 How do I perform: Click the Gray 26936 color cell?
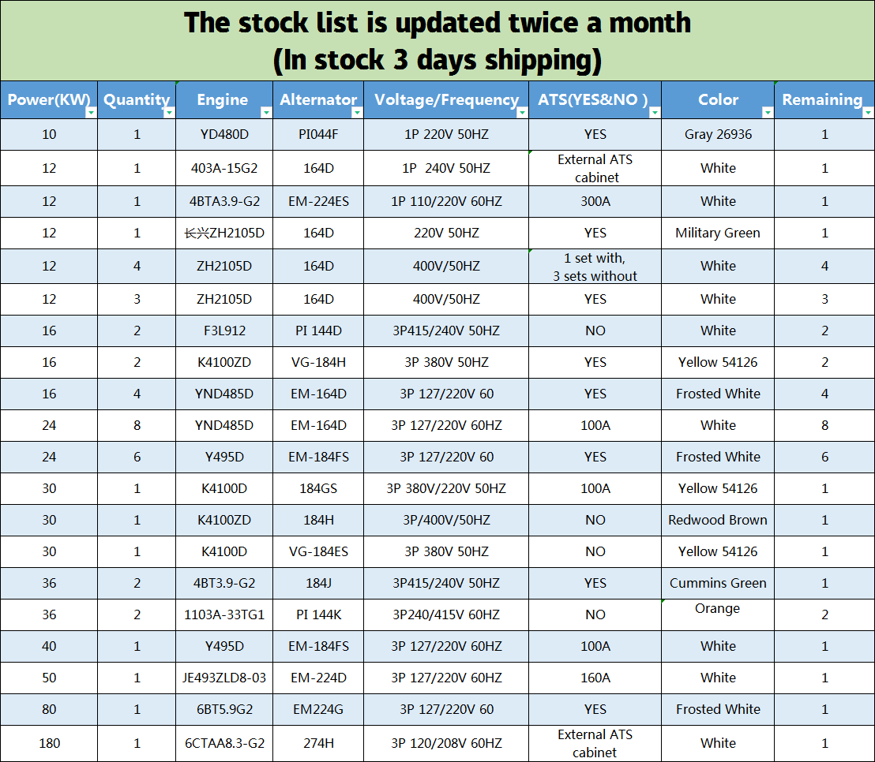pyautogui.click(x=718, y=135)
